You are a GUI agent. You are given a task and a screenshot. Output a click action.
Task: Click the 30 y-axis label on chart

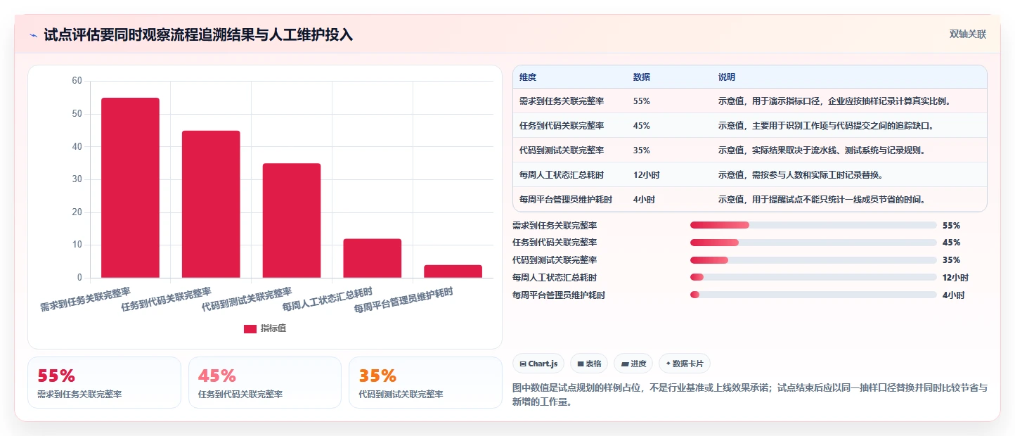click(x=77, y=179)
